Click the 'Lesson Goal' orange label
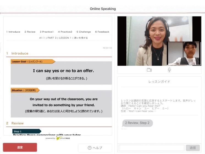The width and height of the screenshot is (205, 154). point(33,61)
